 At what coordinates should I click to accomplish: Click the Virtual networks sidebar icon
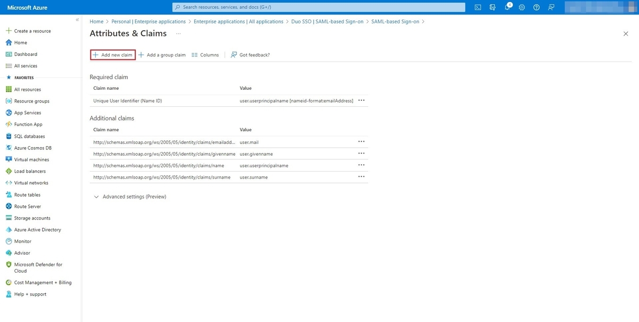9,183
